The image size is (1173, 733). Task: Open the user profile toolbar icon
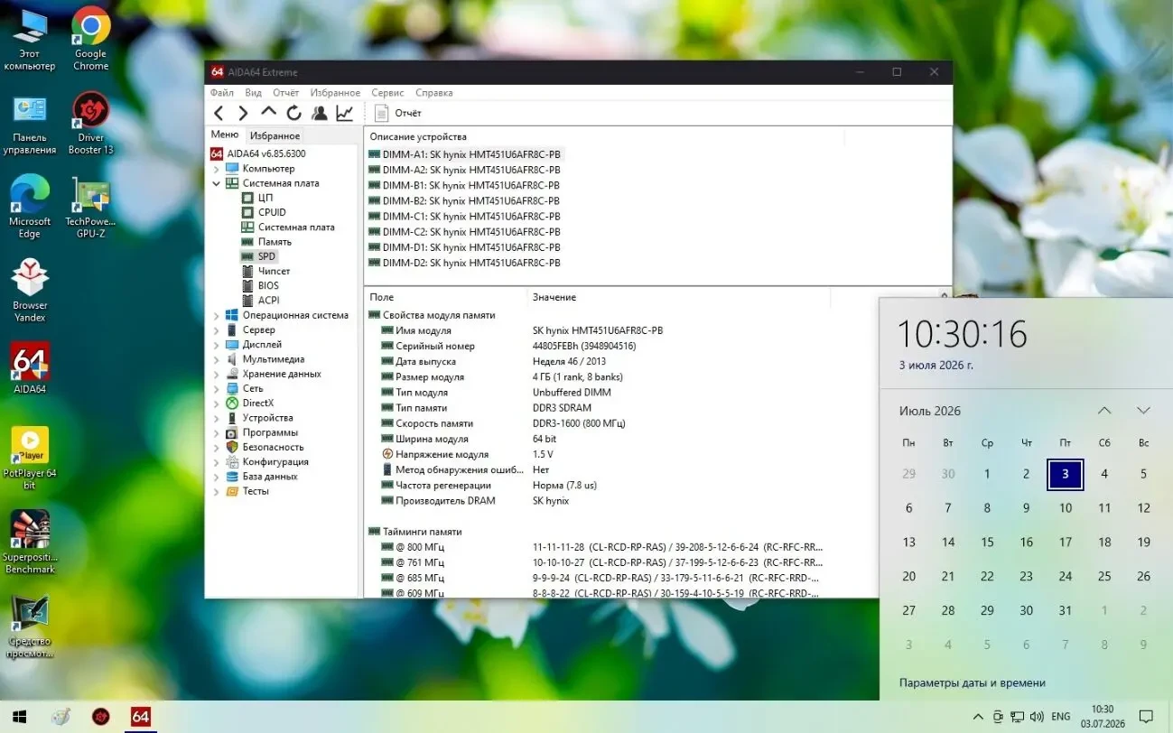(x=320, y=113)
